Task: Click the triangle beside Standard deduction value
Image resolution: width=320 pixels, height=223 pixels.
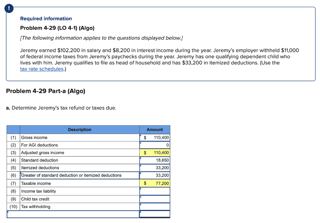Action: coord(141,158)
